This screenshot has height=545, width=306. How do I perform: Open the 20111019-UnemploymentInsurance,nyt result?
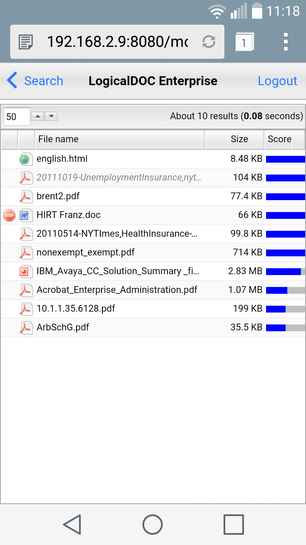119,178
